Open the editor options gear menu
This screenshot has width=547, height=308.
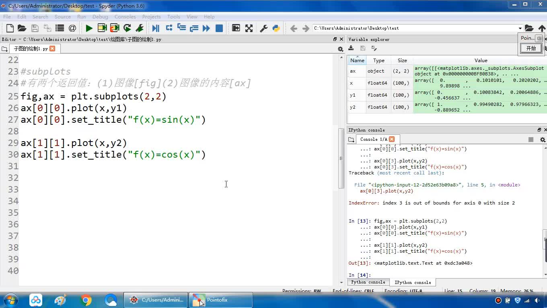tap(340, 49)
